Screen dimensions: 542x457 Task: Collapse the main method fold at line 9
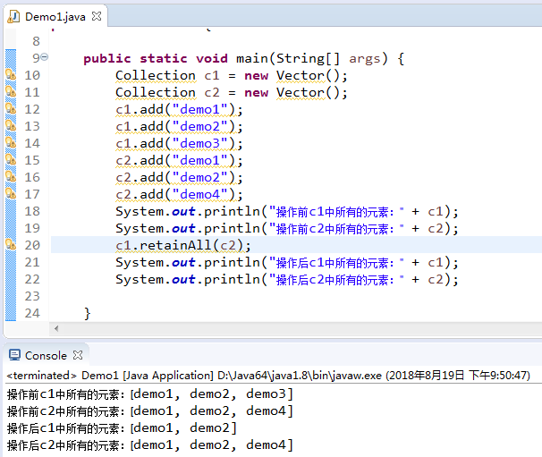click(45, 57)
